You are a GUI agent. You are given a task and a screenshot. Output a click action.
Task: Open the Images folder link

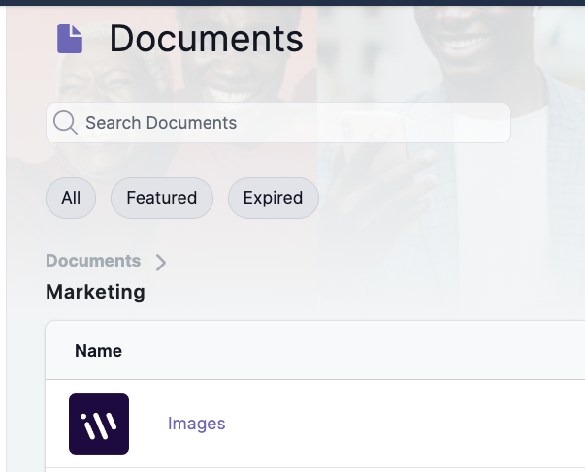[196, 424]
